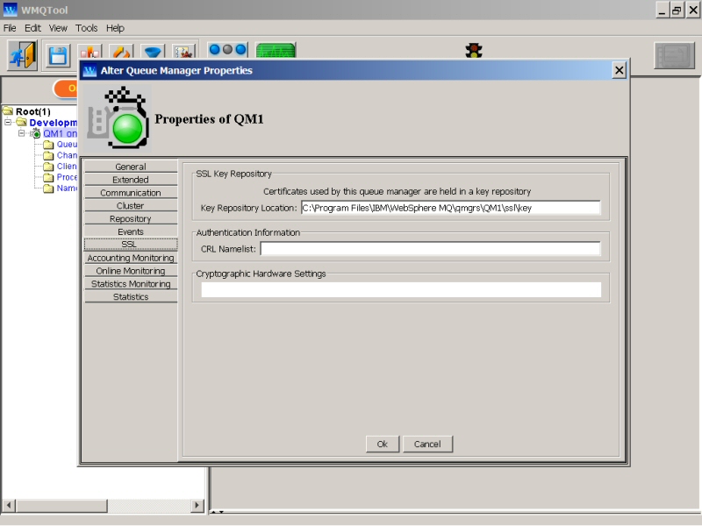Click the Cancel button

[427, 444]
